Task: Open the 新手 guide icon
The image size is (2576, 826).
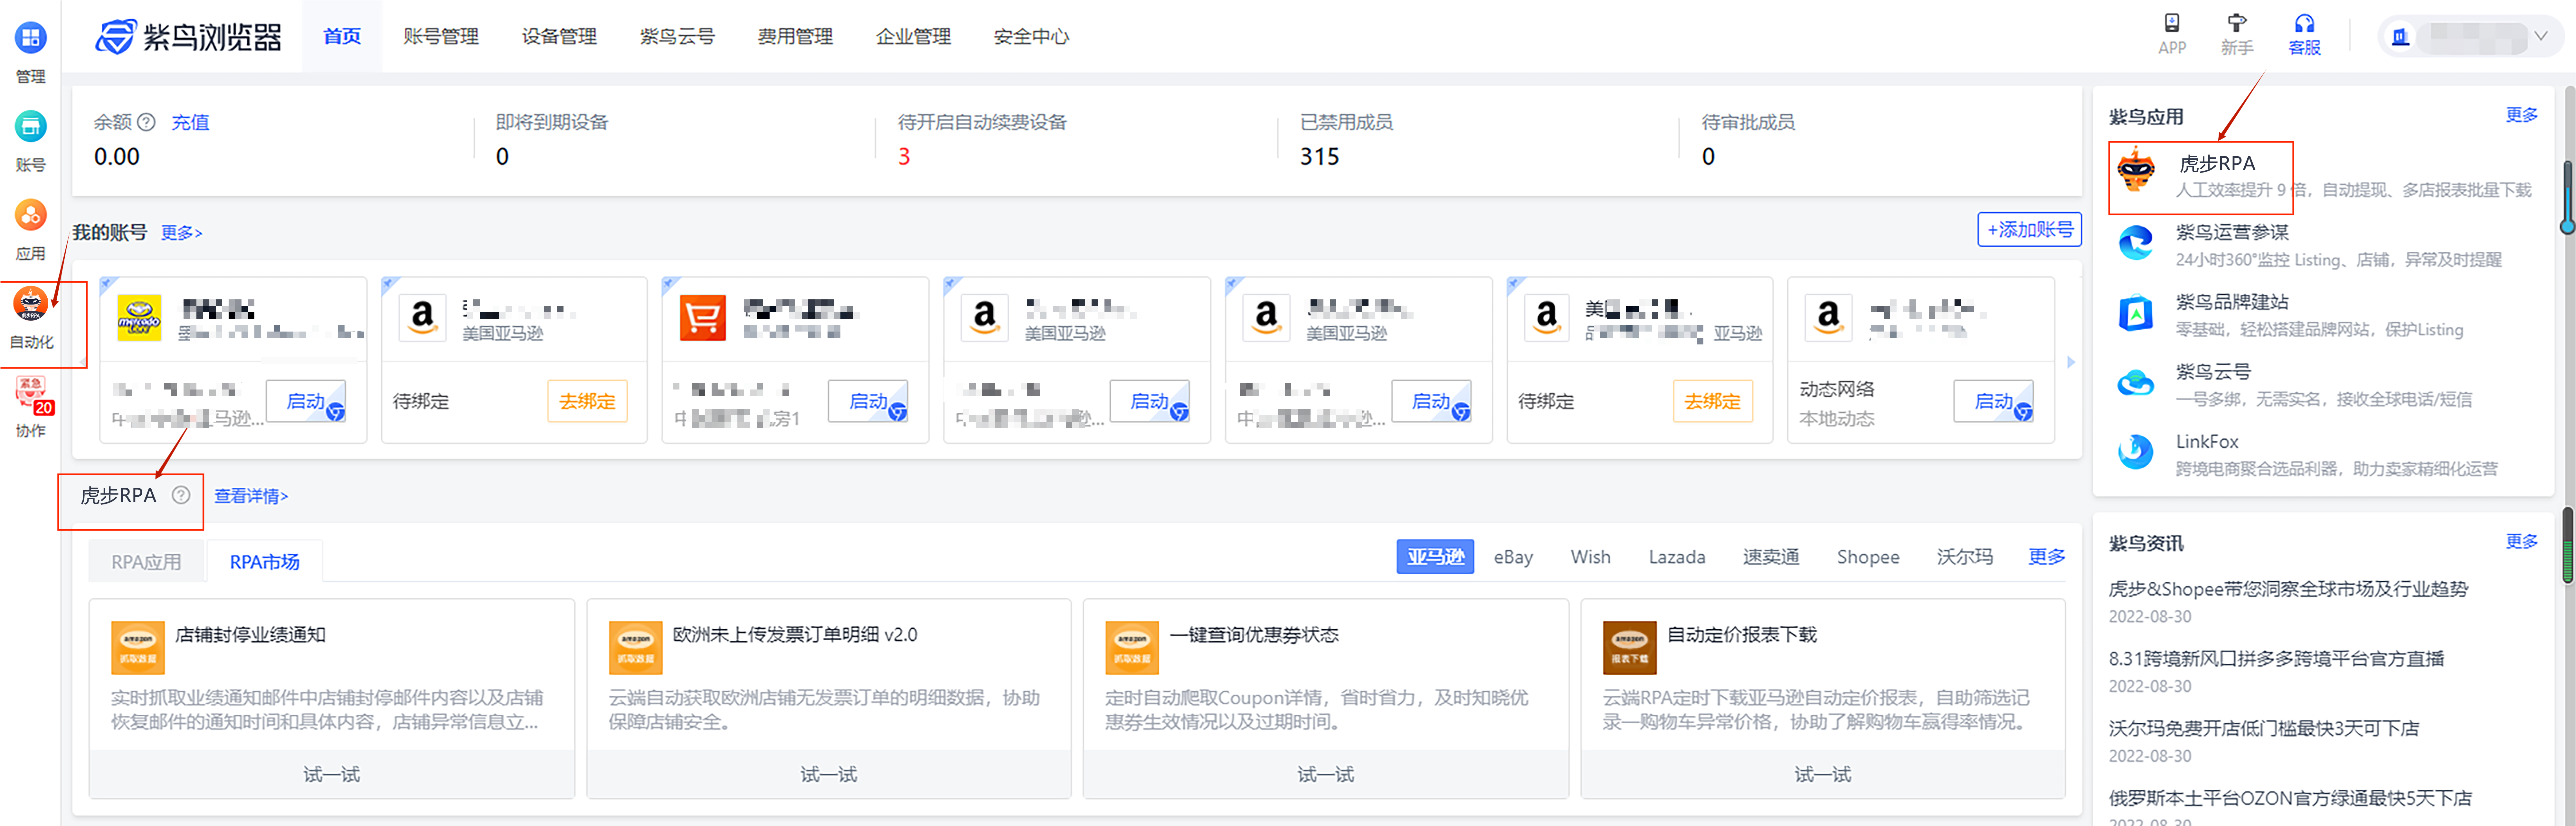Action: tap(2237, 23)
